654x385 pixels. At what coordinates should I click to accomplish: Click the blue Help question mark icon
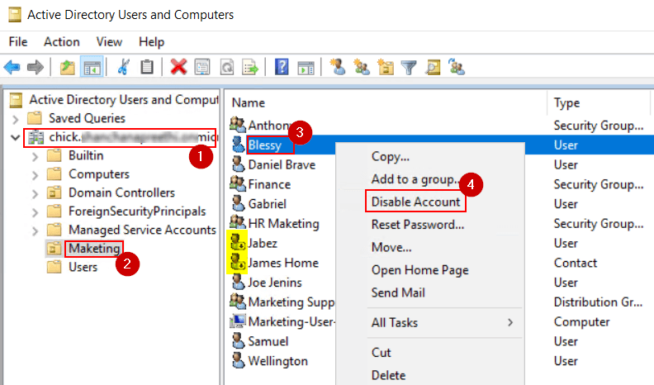pos(282,68)
